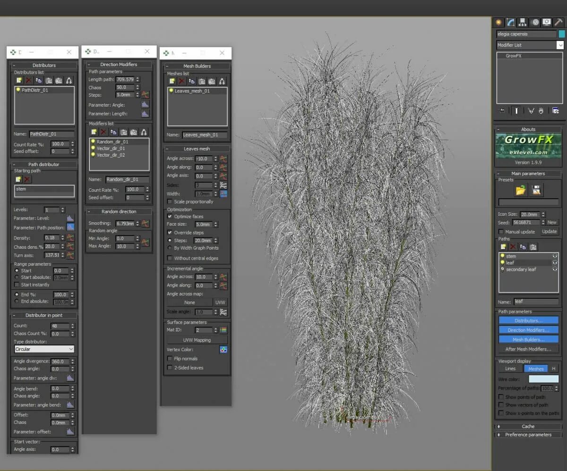This screenshot has height=471, width=567.
Task: Open Parameter: Path position graph icon
Action: pos(70,227)
